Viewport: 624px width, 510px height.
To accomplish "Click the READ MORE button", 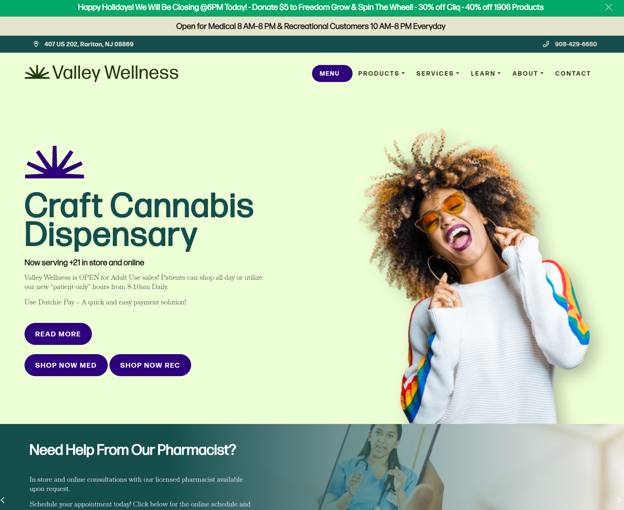I will (x=58, y=334).
